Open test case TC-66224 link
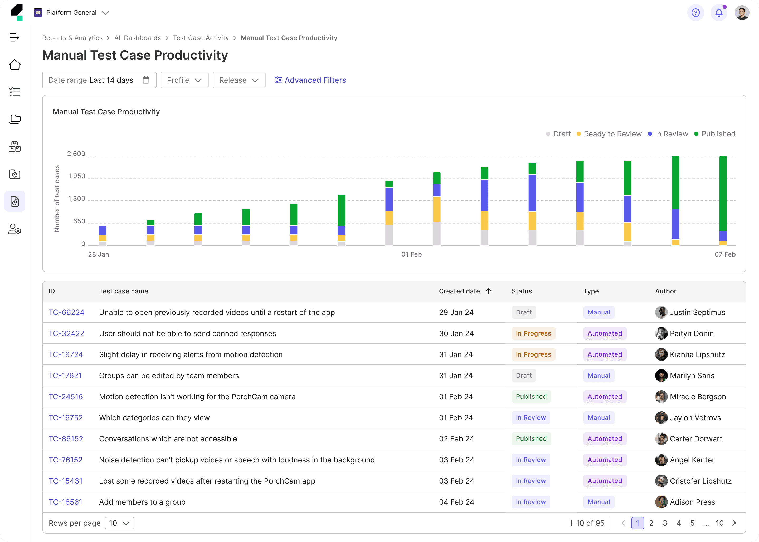Image resolution: width=759 pixels, height=542 pixels. pos(66,312)
